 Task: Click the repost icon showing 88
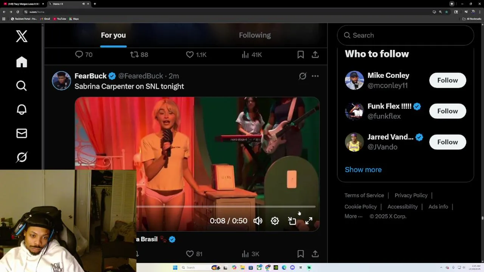click(139, 54)
